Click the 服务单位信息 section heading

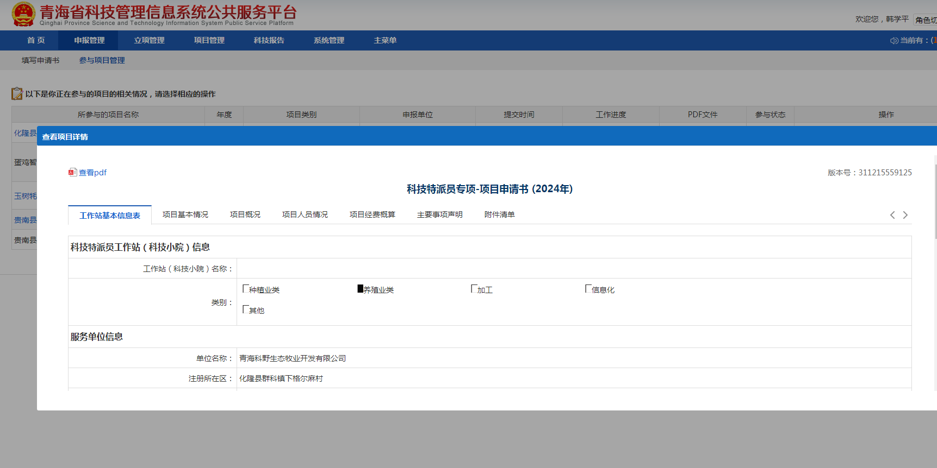pyautogui.click(x=97, y=337)
